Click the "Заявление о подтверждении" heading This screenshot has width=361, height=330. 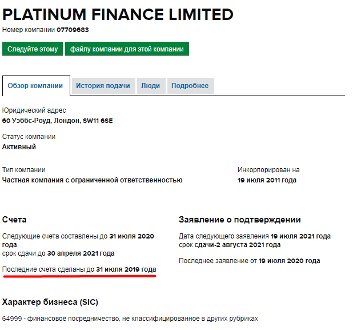point(240,220)
